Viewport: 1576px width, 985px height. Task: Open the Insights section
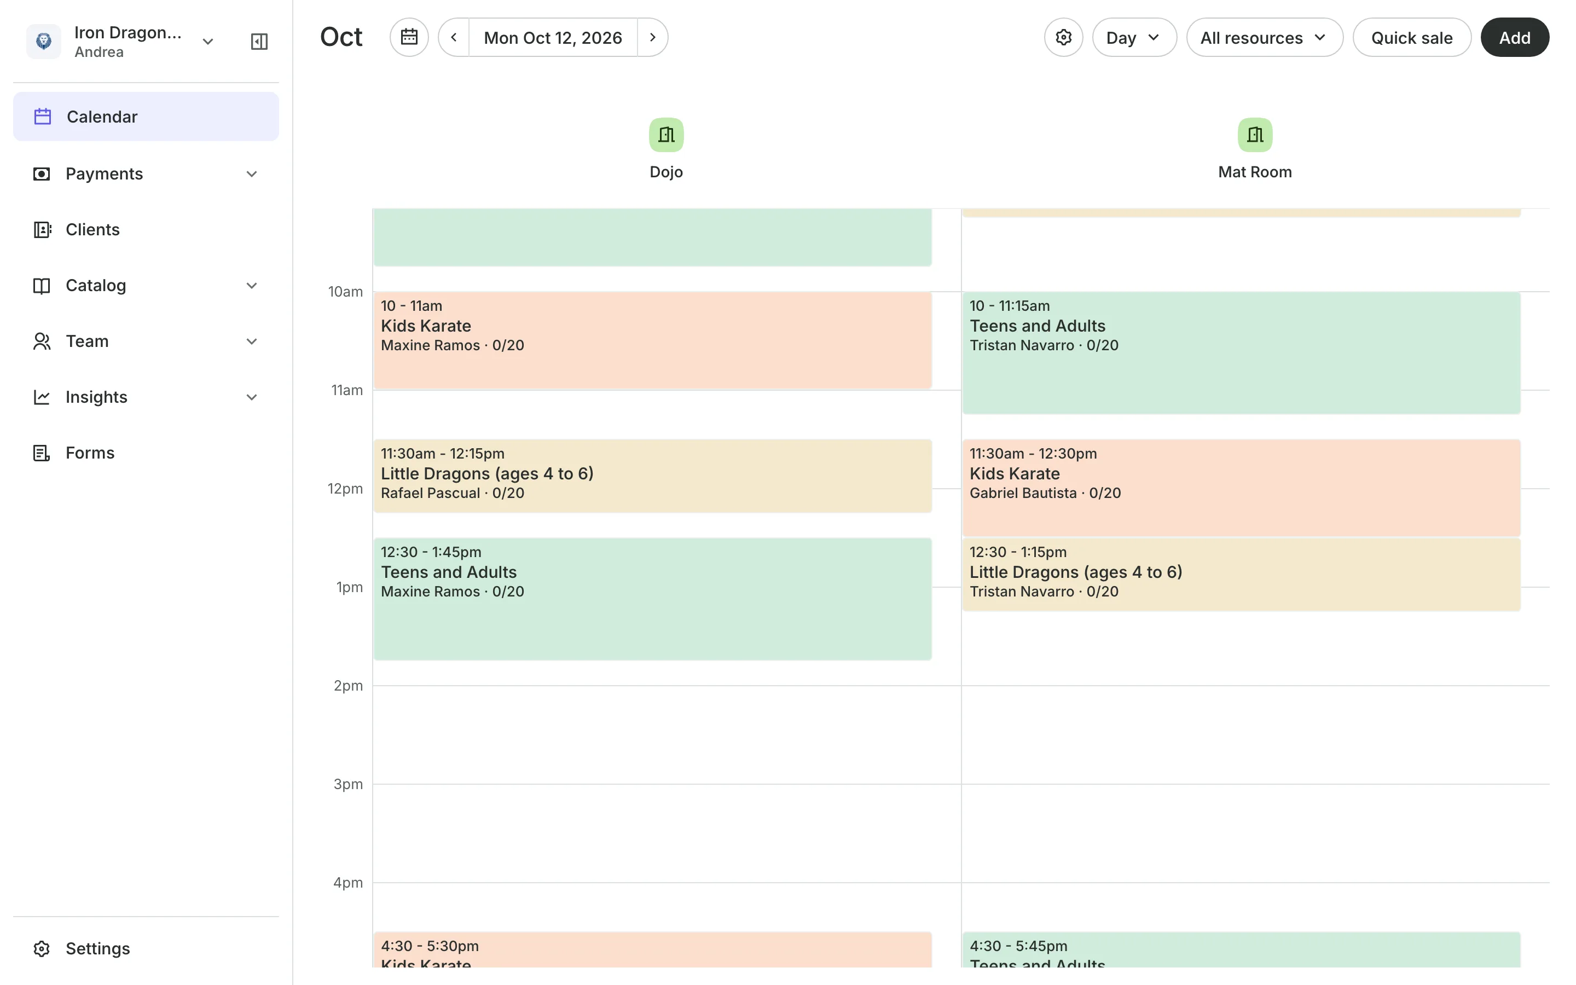pyautogui.click(x=146, y=397)
